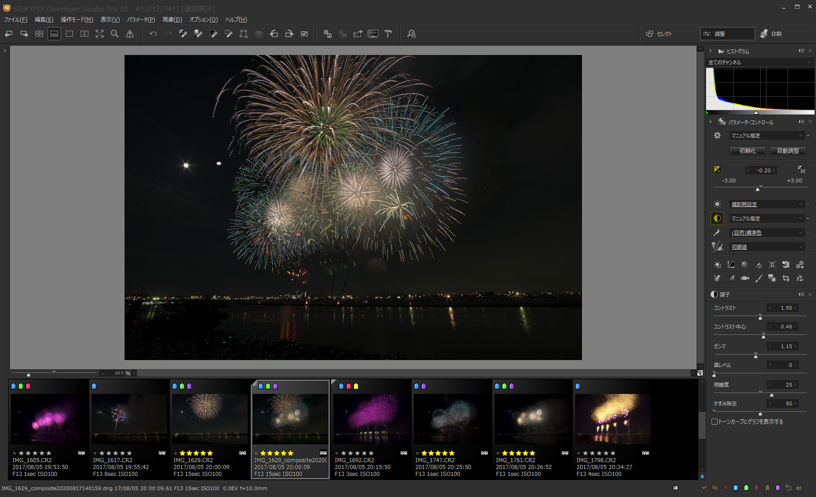Collapse the ヒストグラム panel chevron
The height and width of the screenshot is (497, 816).
pos(710,51)
